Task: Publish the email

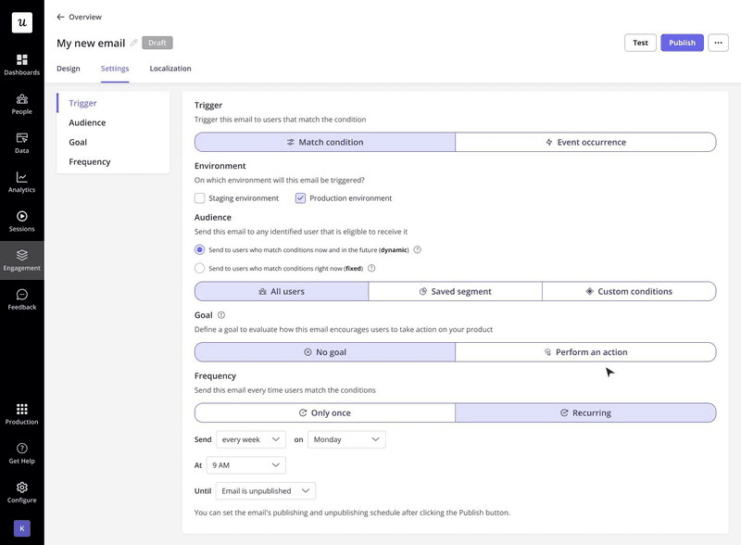Action: coord(682,43)
